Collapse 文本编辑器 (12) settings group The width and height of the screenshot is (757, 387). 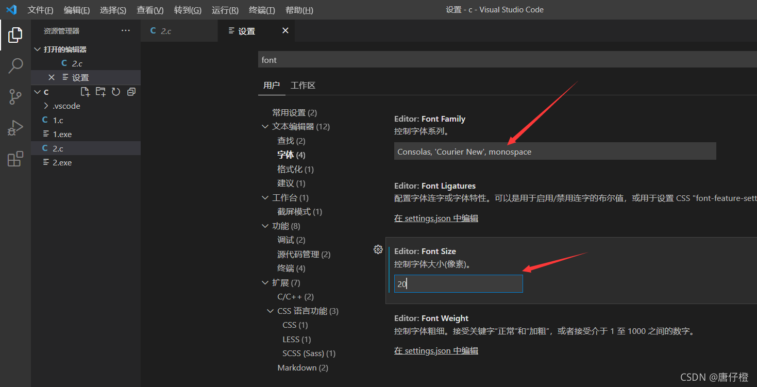[265, 127]
